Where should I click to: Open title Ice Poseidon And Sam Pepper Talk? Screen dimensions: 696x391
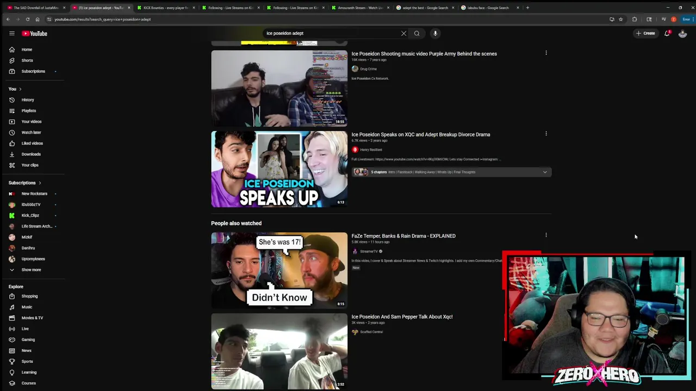pyautogui.click(x=402, y=317)
